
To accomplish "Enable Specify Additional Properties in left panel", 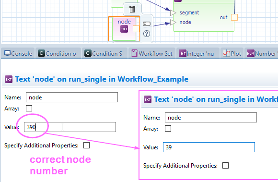I will click(x=86, y=145).
